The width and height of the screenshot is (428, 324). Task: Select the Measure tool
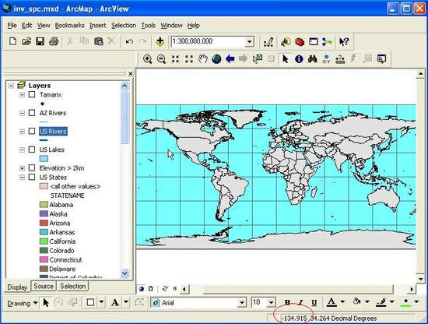(340, 58)
